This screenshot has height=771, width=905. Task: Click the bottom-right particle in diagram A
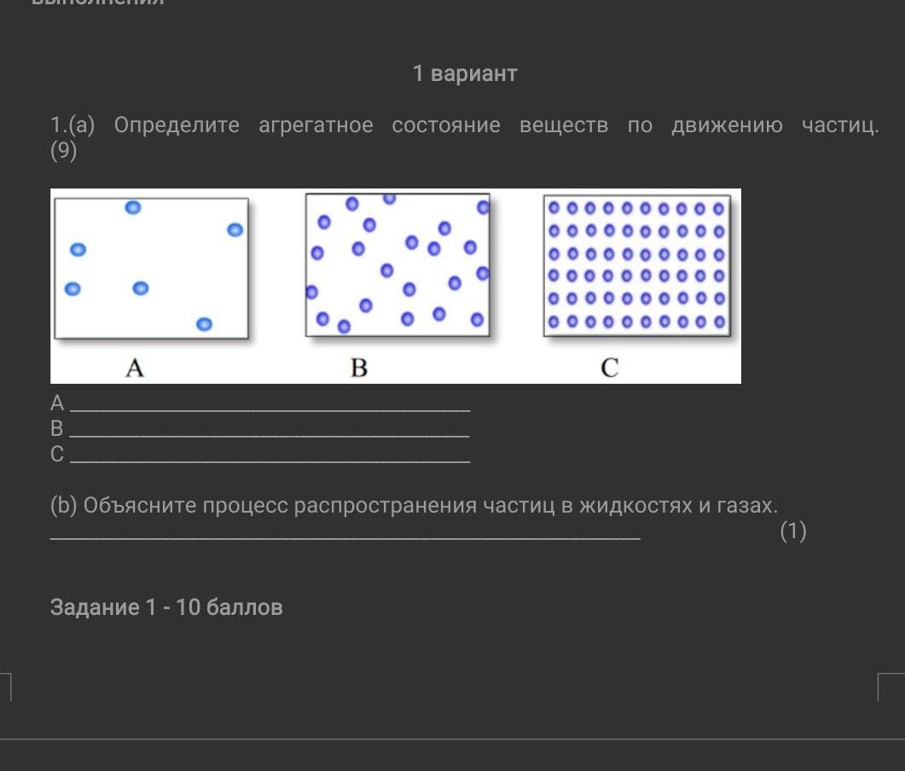[x=204, y=324]
